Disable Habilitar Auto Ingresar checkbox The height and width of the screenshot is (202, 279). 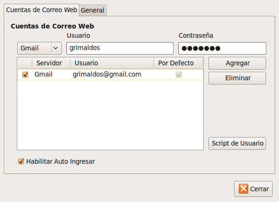(x=21, y=161)
